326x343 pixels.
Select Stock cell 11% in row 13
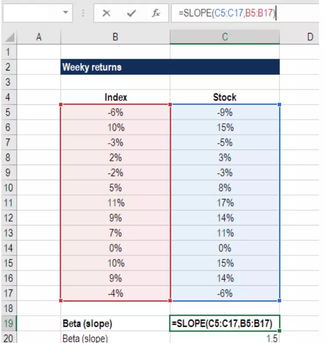(225, 233)
